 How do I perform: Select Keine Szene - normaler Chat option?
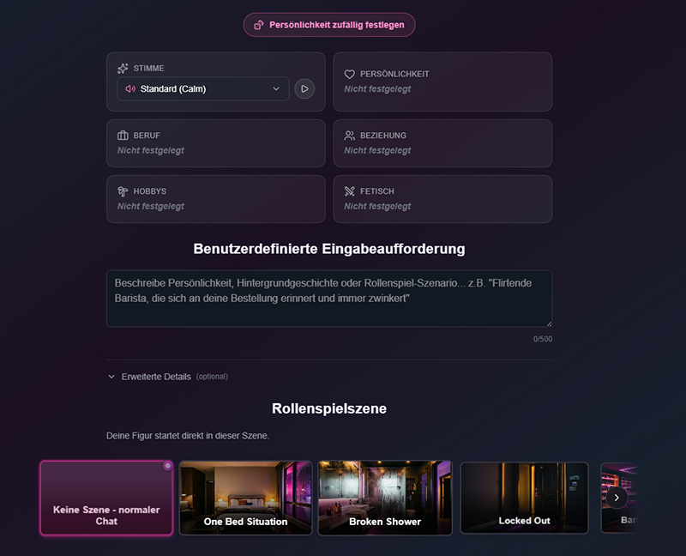(106, 498)
